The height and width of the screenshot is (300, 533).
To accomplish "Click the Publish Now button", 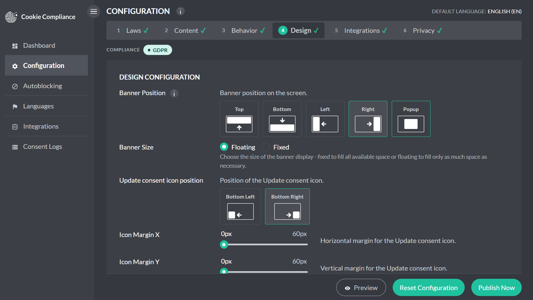I will [497, 287].
